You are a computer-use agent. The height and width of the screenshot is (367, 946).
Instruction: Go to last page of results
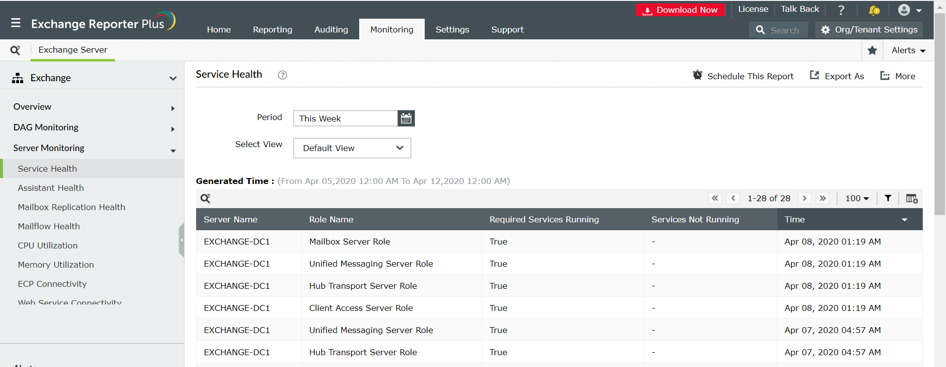823,198
